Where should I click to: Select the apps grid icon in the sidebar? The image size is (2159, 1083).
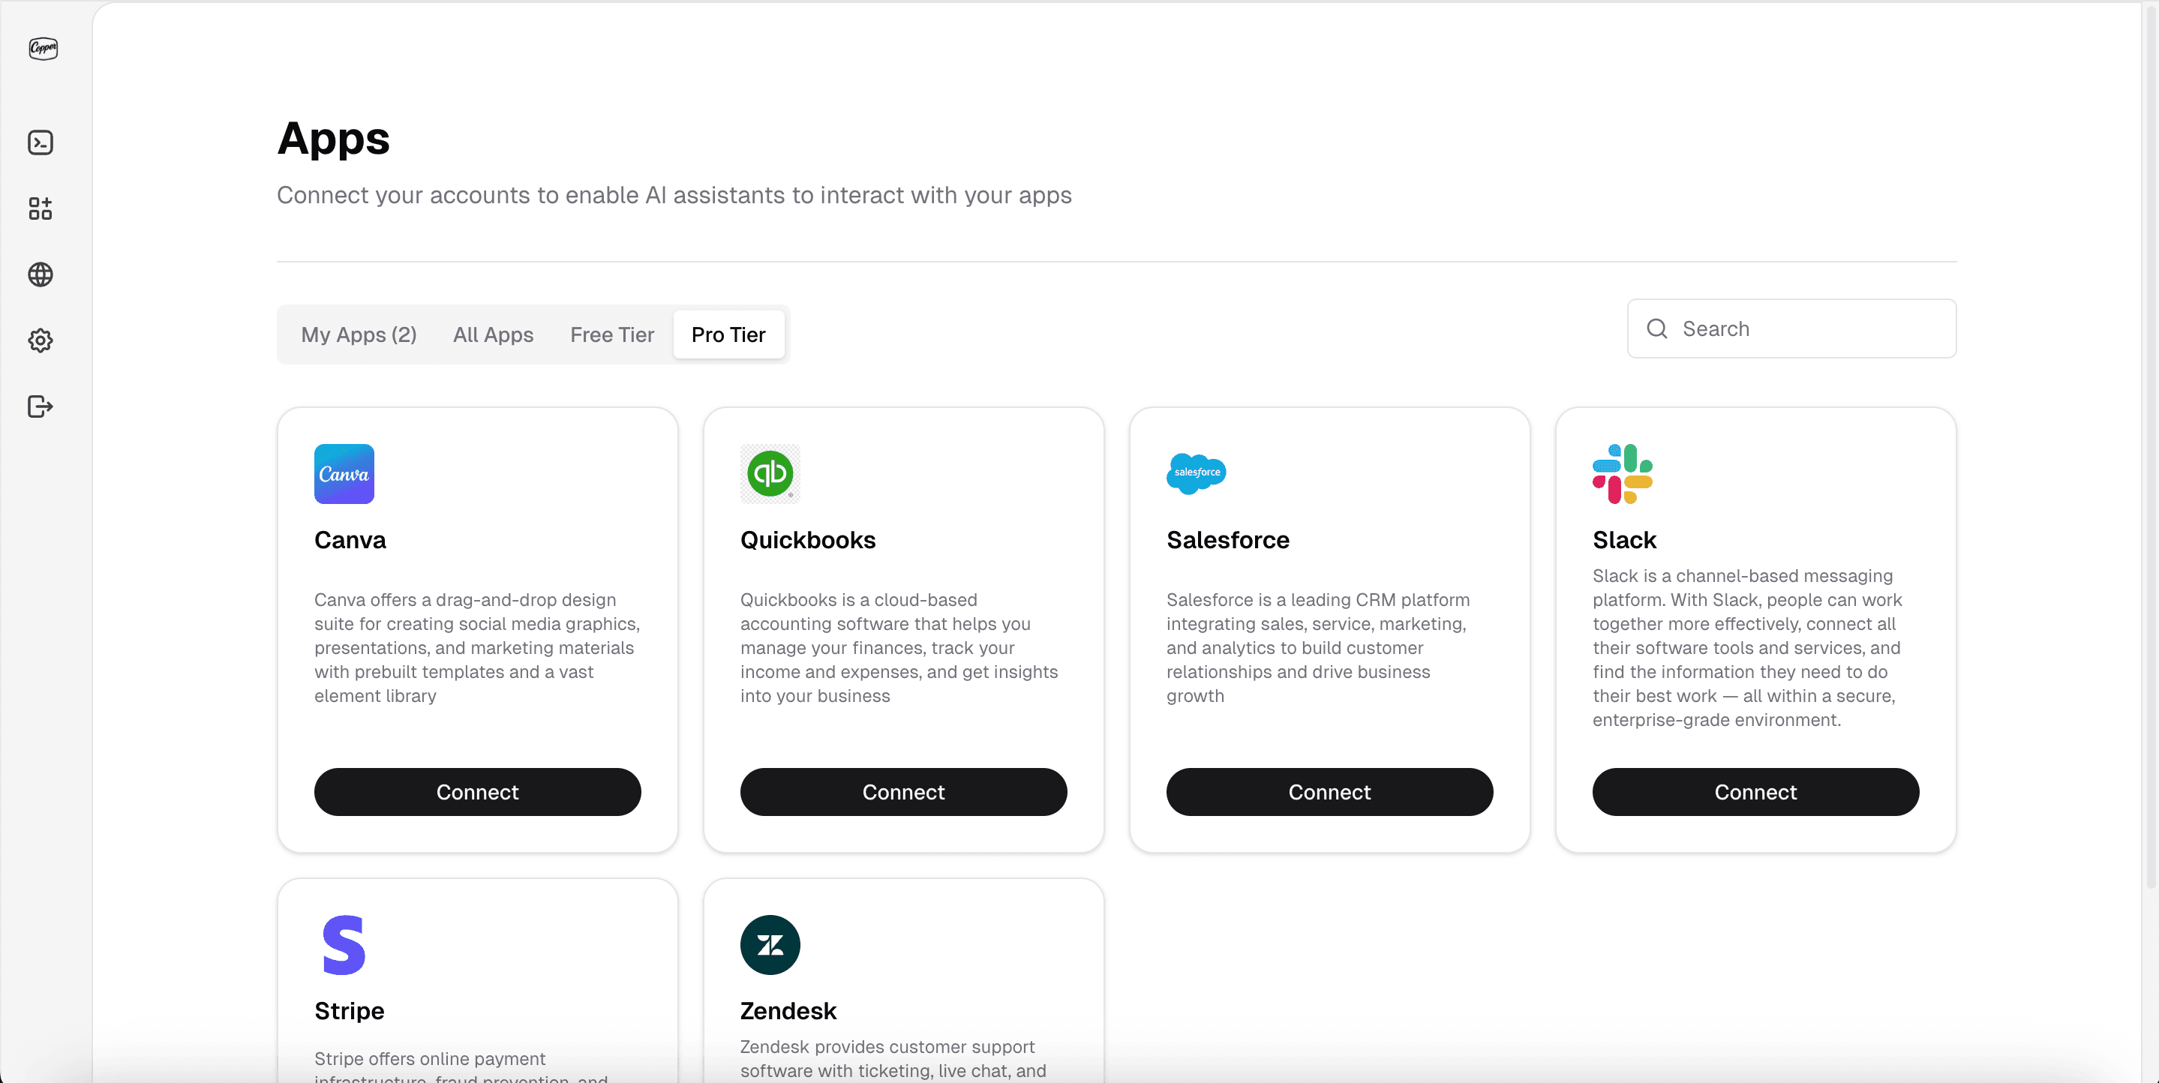pyautogui.click(x=41, y=208)
